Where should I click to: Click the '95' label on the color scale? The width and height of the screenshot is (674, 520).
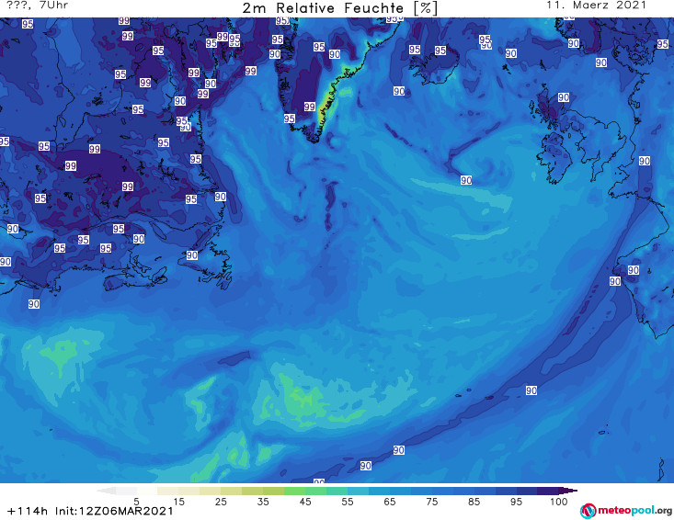516,502
